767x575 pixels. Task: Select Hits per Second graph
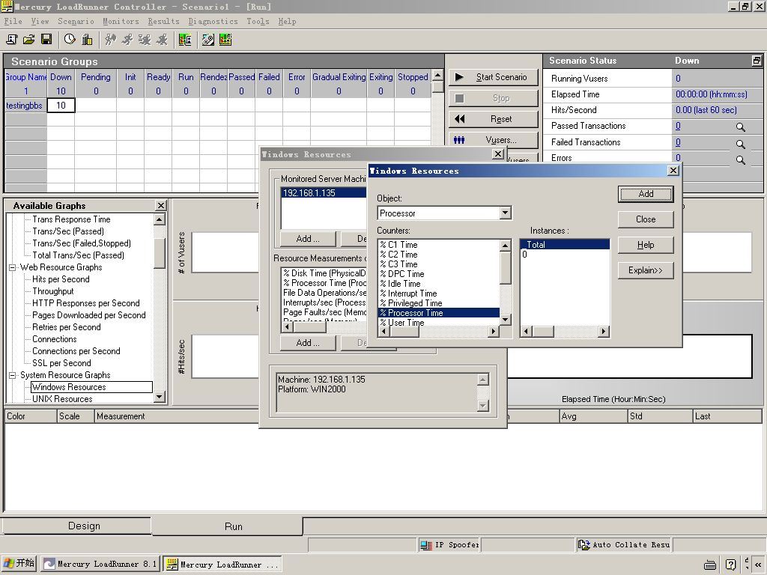(61, 279)
